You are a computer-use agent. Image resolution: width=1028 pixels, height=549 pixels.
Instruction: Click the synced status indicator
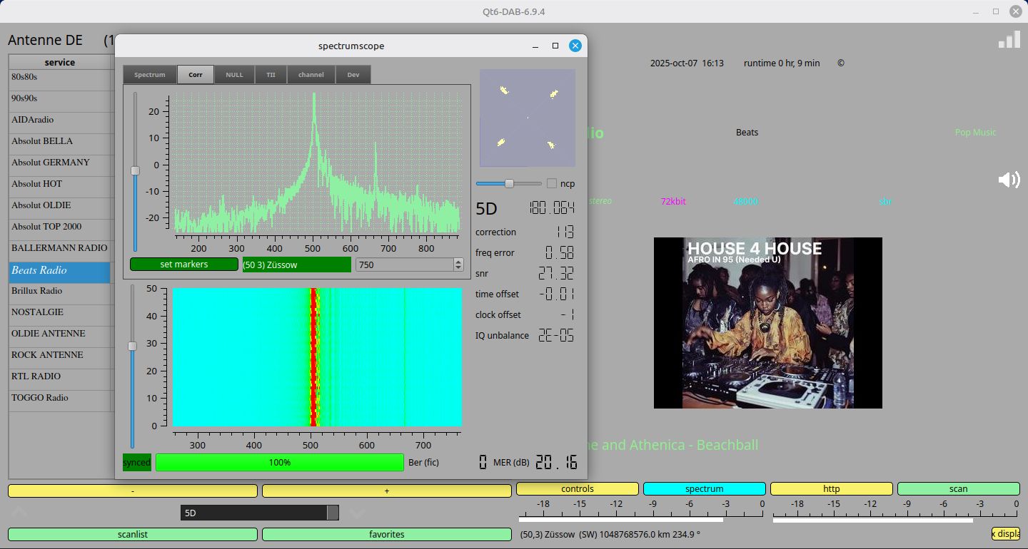coord(136,463)
